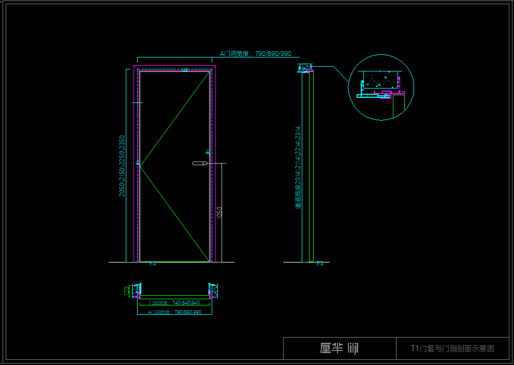Select the magenta door frame at its top edge
The image size is (514, 365).
coord(174,66)
